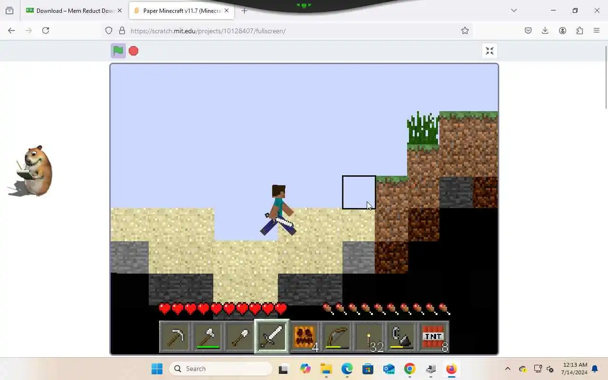
Task: Open File Explorer from the taskbar
Action: 325,369
